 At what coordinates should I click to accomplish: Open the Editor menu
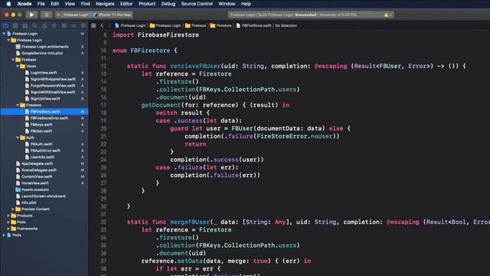click(x=126, y=4)
